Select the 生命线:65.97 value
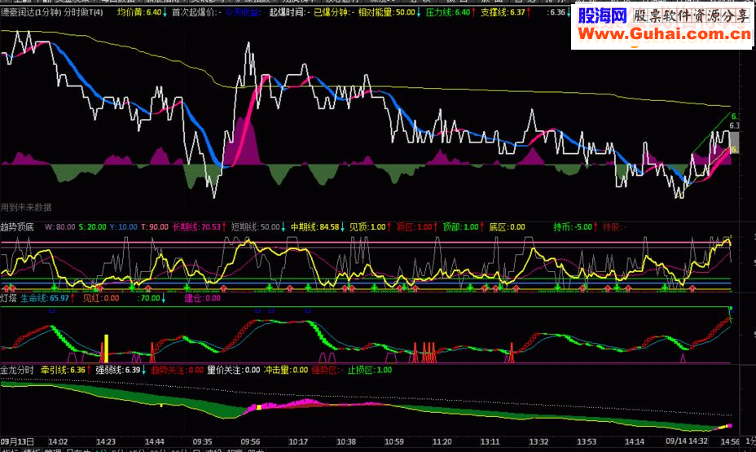This screenshot has height=452, width=756. click(44, 298)
